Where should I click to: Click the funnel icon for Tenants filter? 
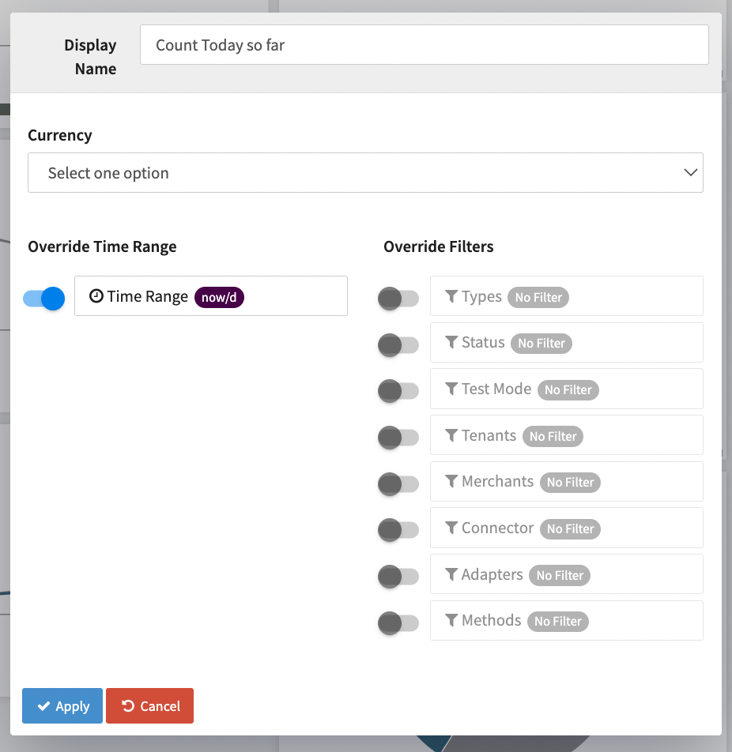[451, 435]
